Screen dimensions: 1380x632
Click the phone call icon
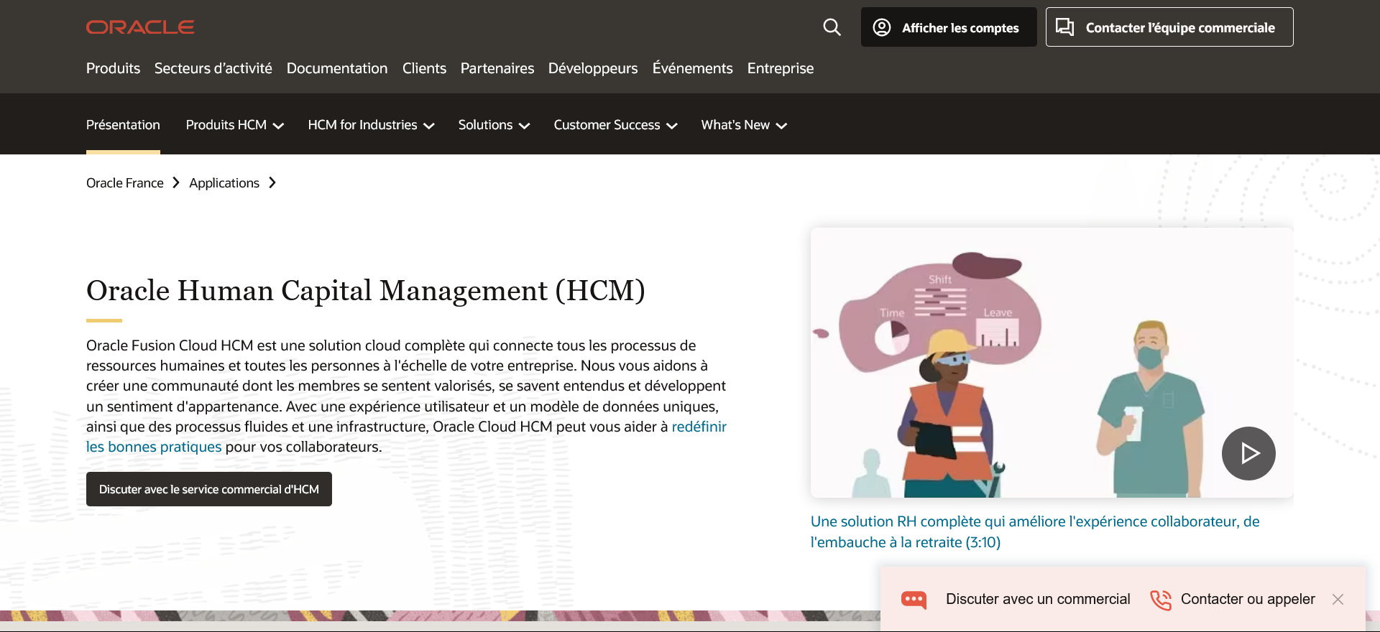[1160, 600]
